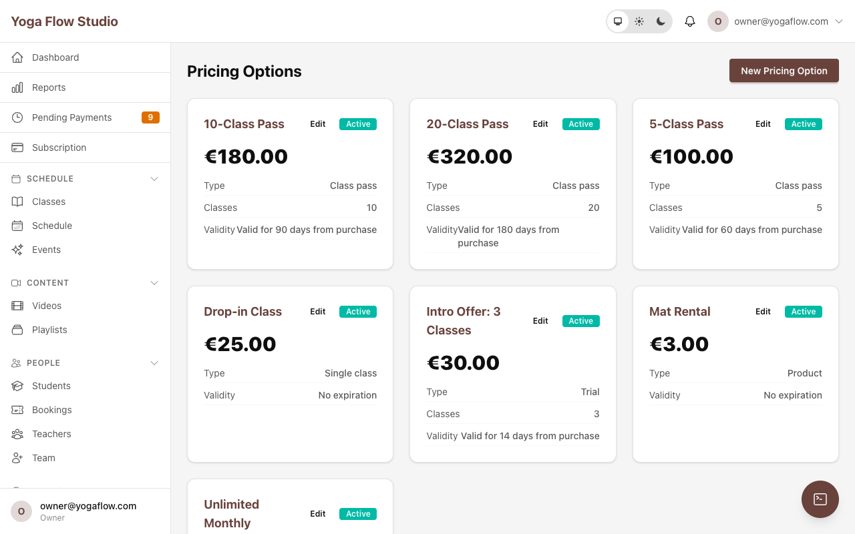Open Videos page in sidebar
The height and width of the screenshot is (534, 855).
tap(85, 306)
